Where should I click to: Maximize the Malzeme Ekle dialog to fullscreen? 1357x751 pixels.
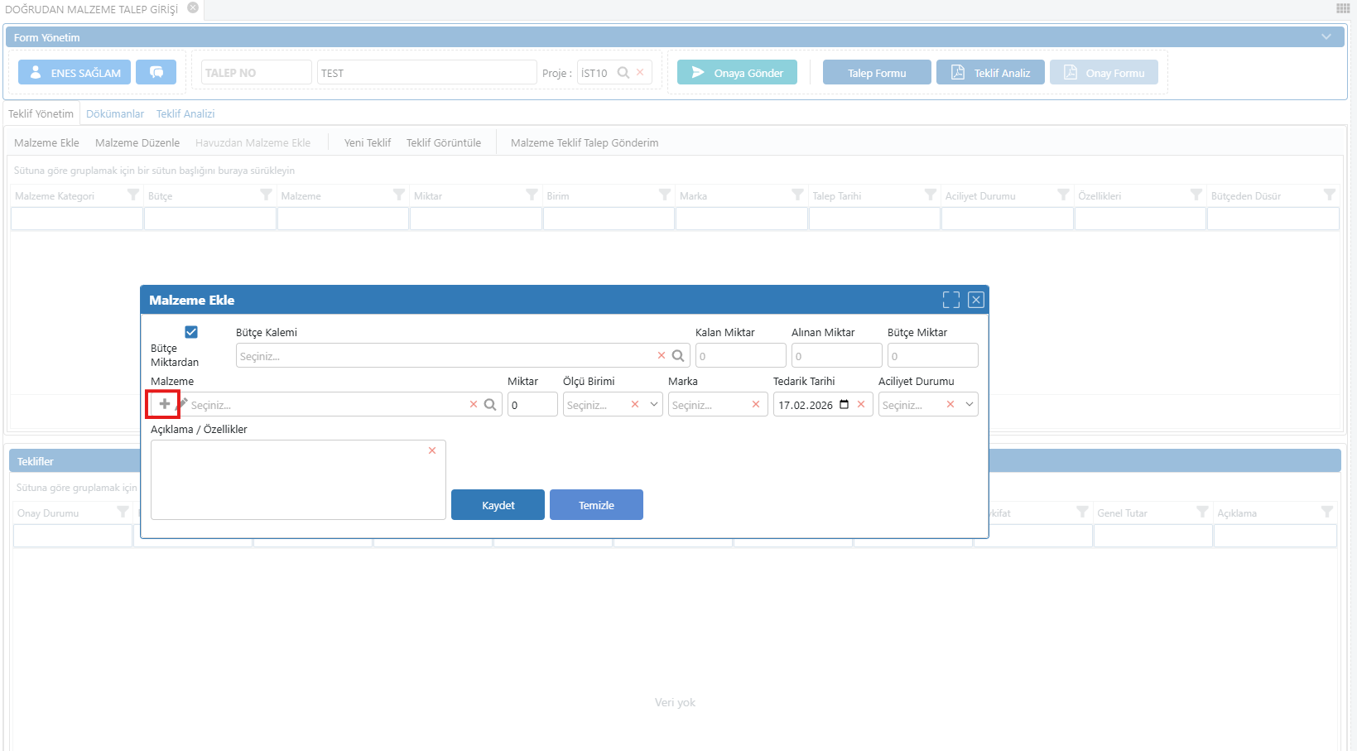[x=951, y=300]
